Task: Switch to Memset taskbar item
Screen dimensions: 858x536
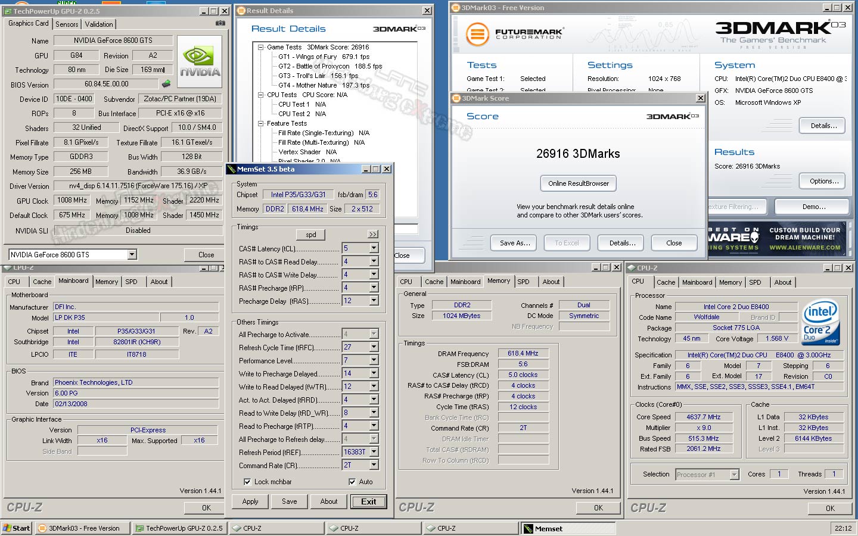Action: [568, 528]
